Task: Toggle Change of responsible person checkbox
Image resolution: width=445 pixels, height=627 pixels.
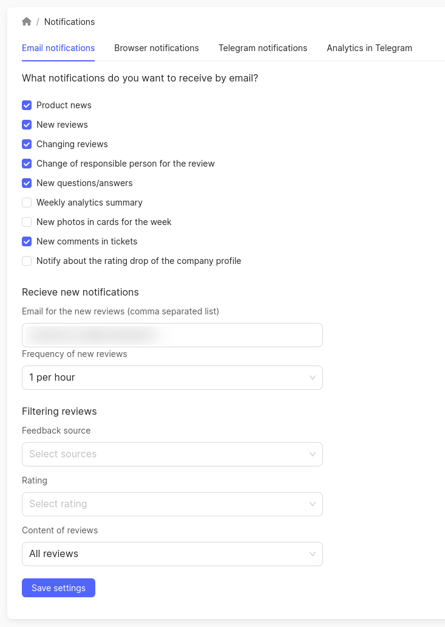Action: [27, 164]
